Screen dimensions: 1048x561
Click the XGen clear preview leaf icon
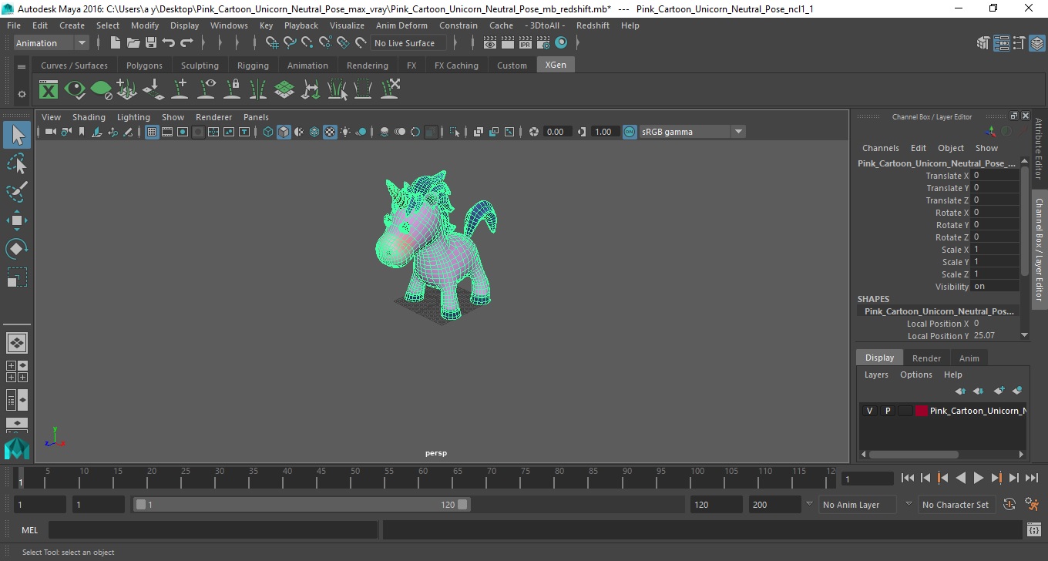pyautogui.click(x=101, y=89)
